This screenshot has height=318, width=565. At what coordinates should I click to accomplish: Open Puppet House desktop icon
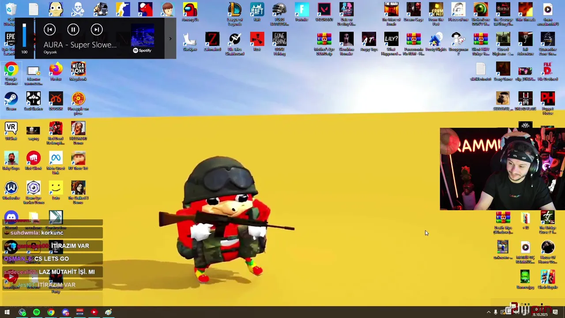tap(548, 104)
